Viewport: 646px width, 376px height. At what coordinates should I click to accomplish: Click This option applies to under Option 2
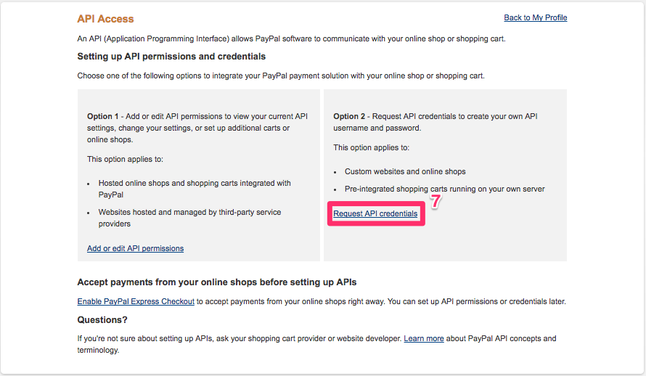coord(371,147)
